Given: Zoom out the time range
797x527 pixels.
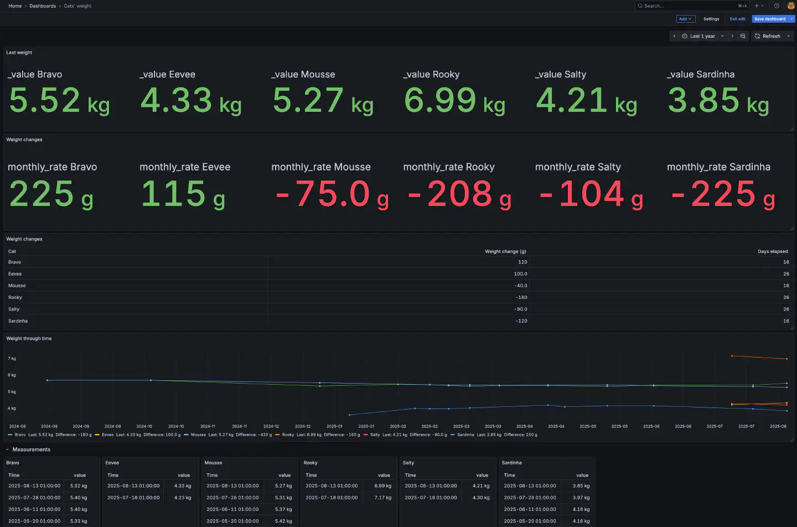Looking at the screenshot, I should (x=743, y=36).
